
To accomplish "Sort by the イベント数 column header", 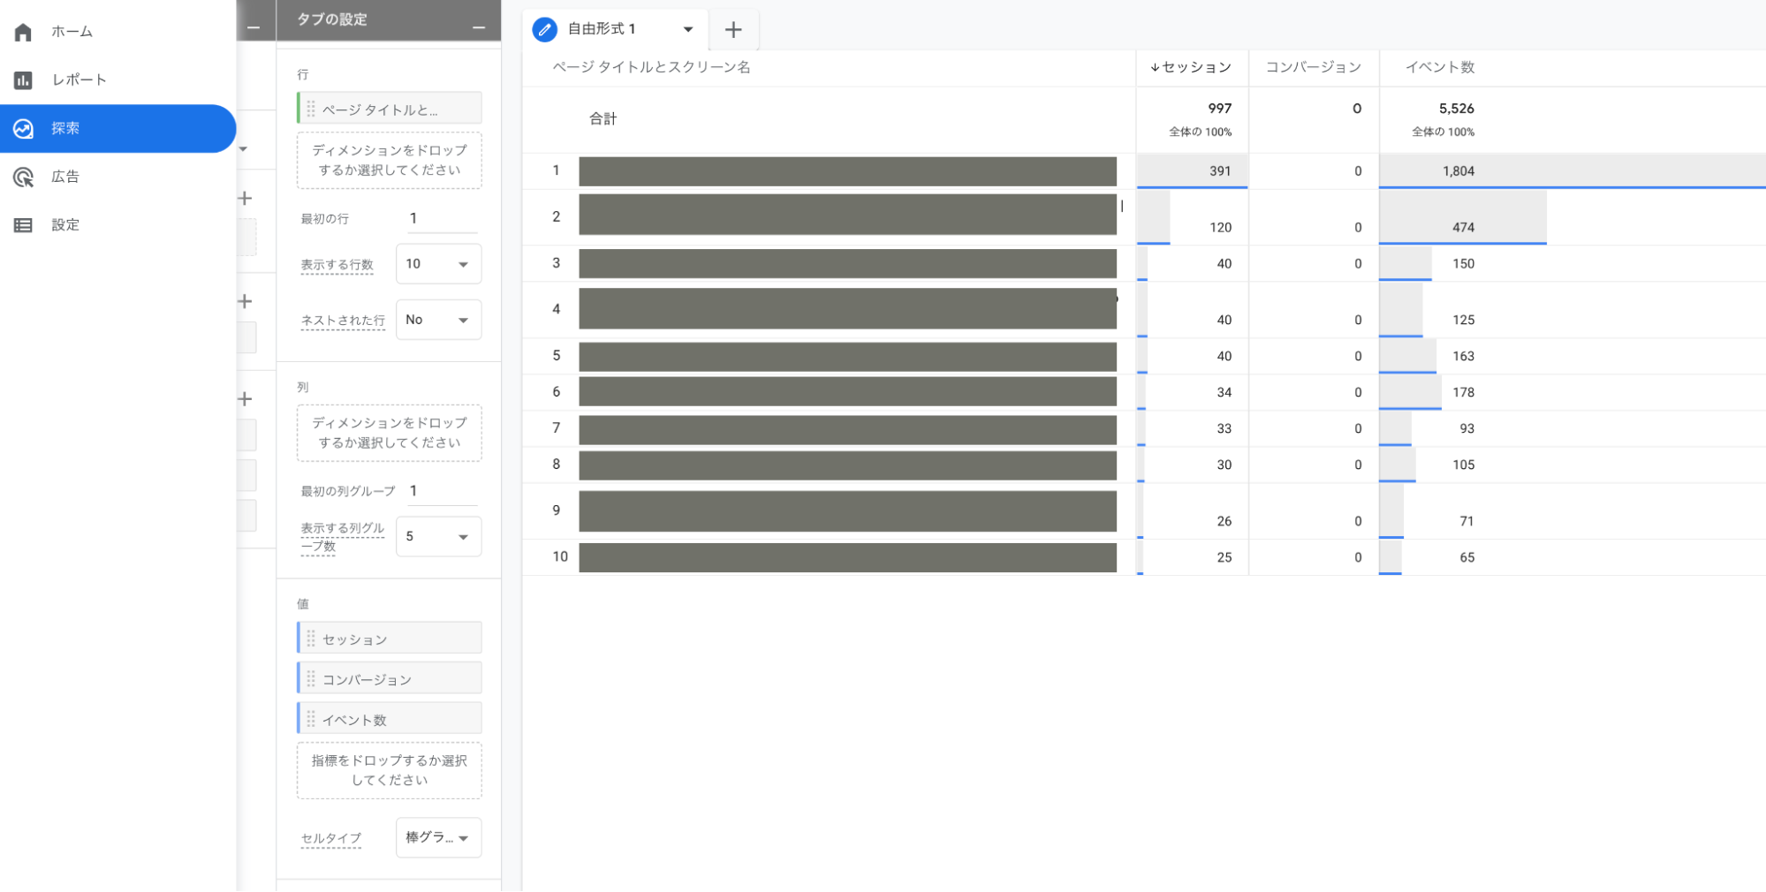I will [x=1440, y=67].
